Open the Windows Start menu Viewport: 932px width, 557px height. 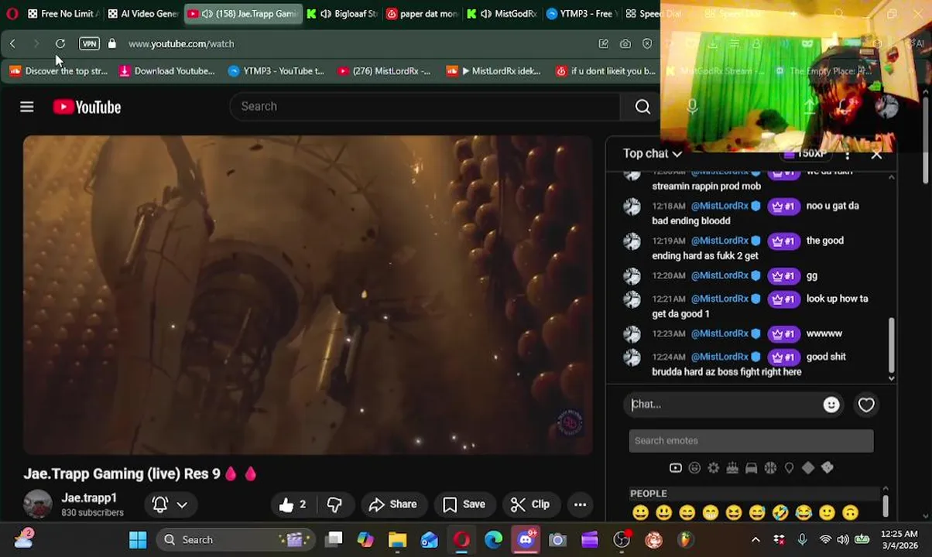pyautogui.click(x=138, y=540)
